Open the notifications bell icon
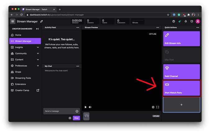210x133 pixels. point(186,21)
